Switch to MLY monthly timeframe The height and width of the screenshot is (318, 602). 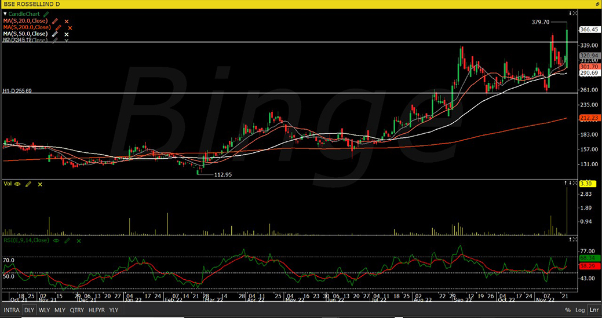pyautogui.click(x=60, y=310)
